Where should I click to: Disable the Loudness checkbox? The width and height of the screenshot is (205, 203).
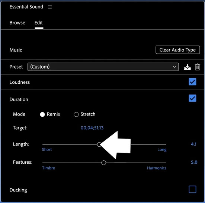[192, 82]
